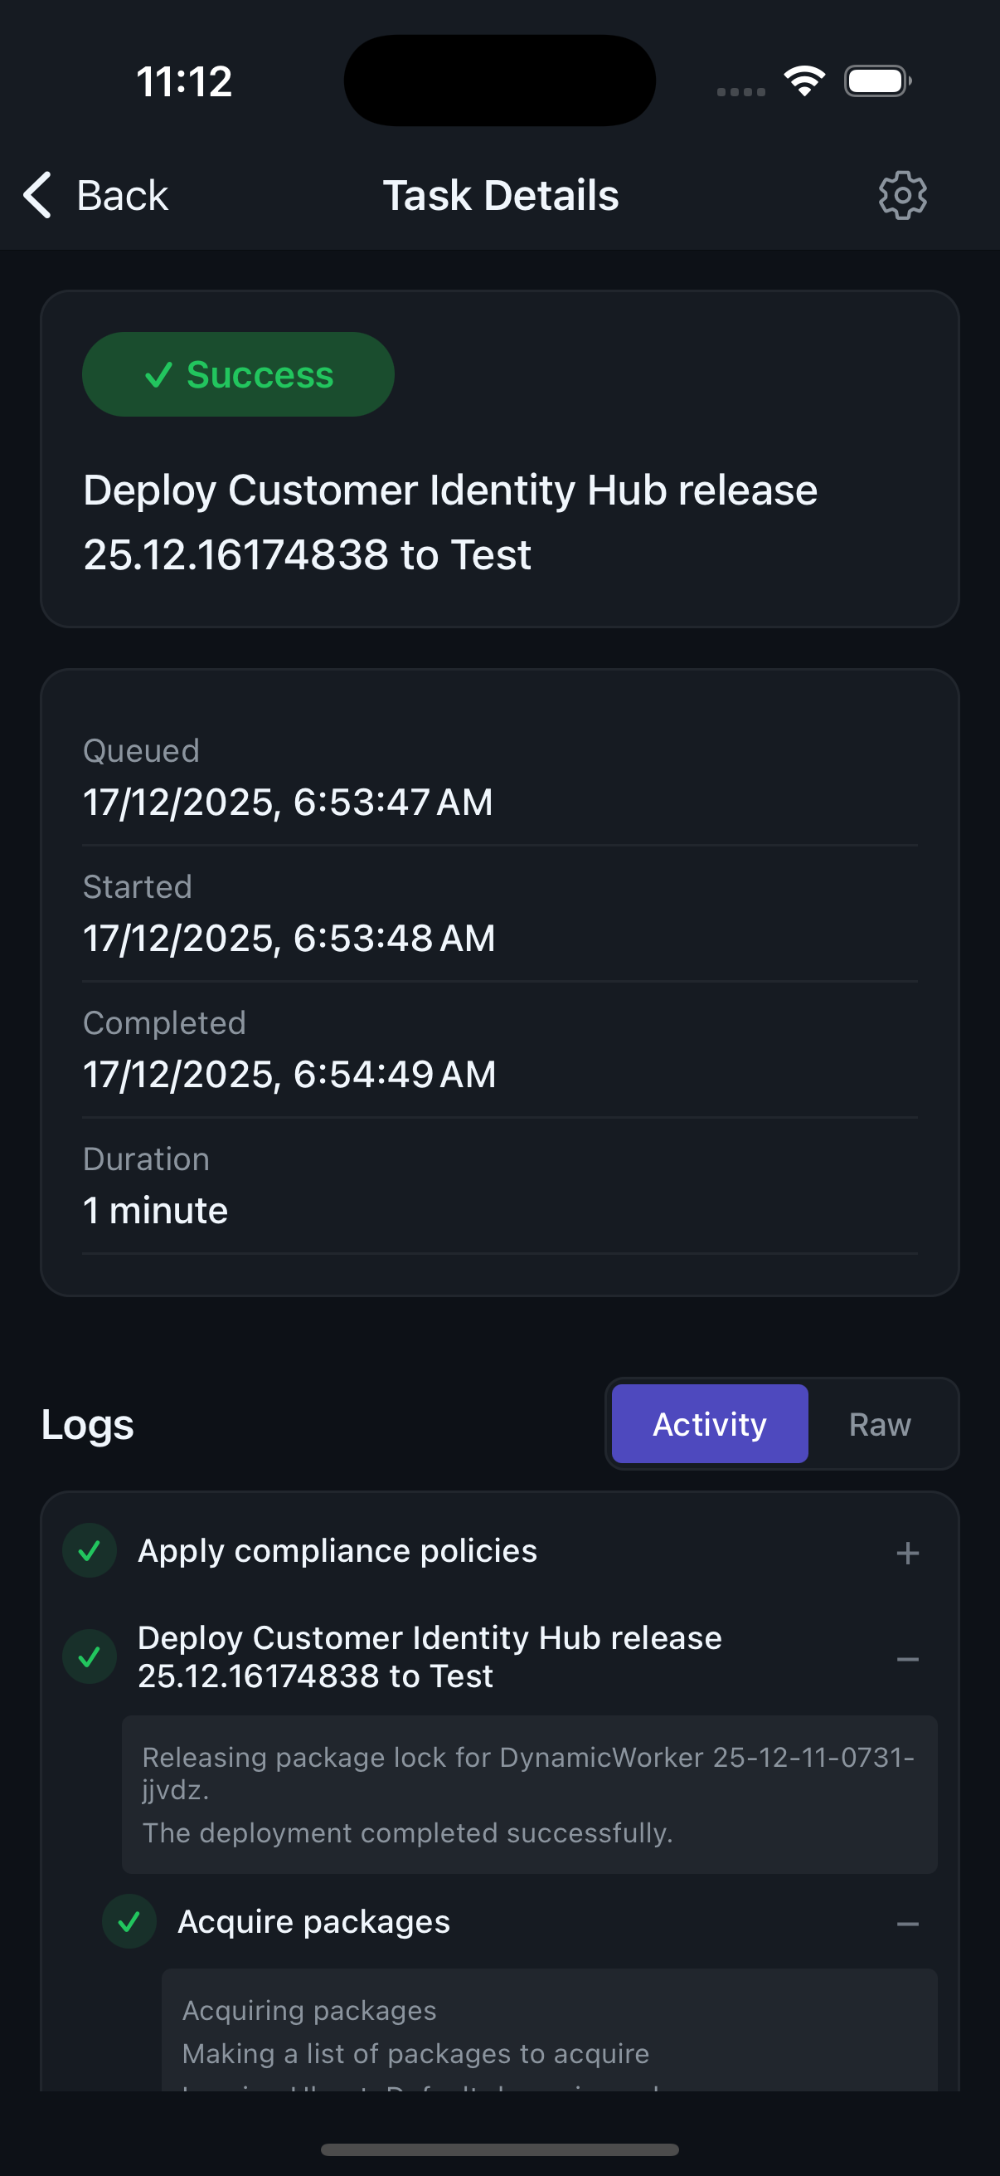This screenshot has height=2176, width=1000.
Task: Tap the battery indicator icon
Action: [876, 80]
